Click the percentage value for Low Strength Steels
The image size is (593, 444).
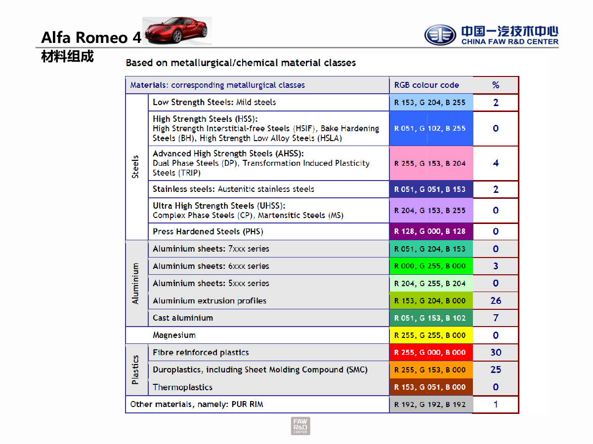click(496, 103)
